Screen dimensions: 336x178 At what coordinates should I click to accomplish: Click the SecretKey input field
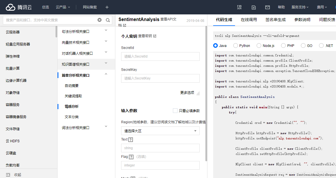pyautogui.click(x=160, y=78)
